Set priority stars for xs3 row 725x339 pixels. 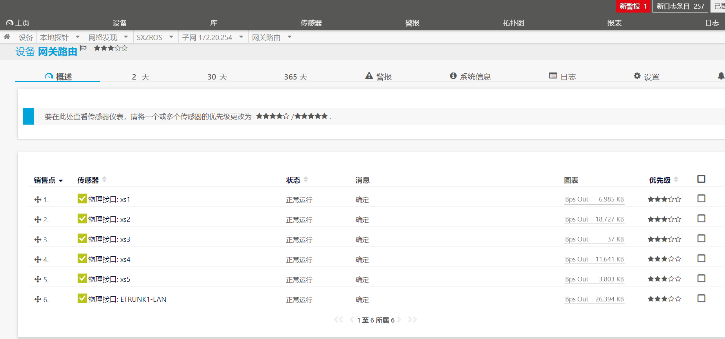pyautogui.click(x=664, y=239)
